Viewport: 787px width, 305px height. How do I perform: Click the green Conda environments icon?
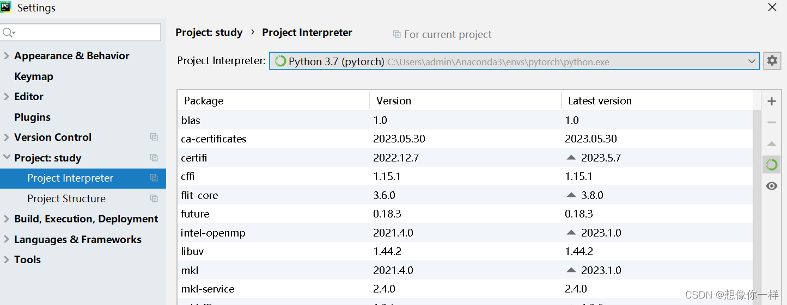pyautogui.click(x=771, y=165)
